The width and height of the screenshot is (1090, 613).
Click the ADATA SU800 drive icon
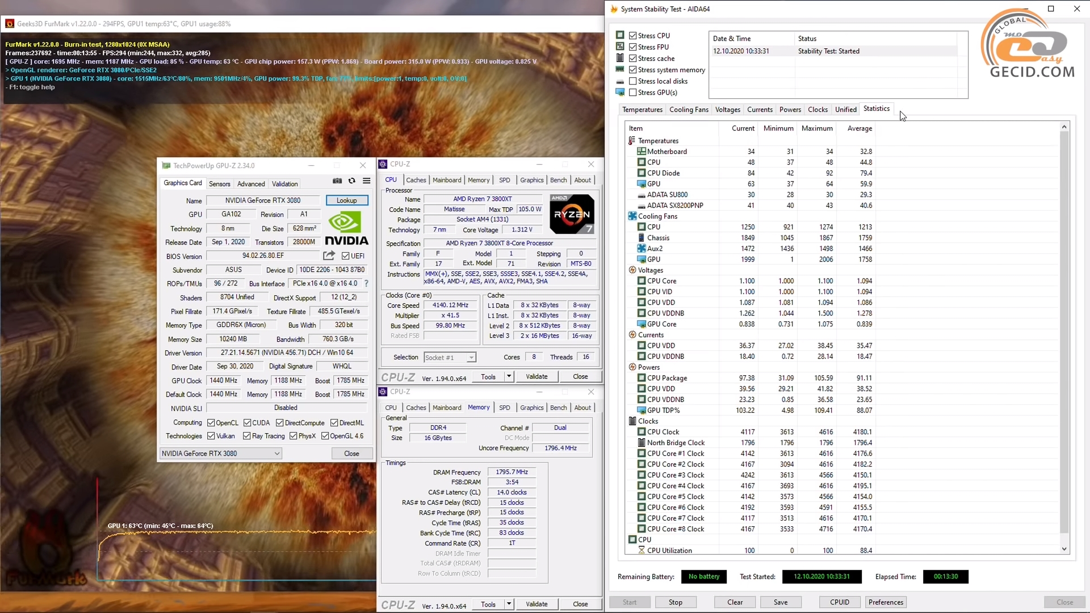tap(642, 195)
